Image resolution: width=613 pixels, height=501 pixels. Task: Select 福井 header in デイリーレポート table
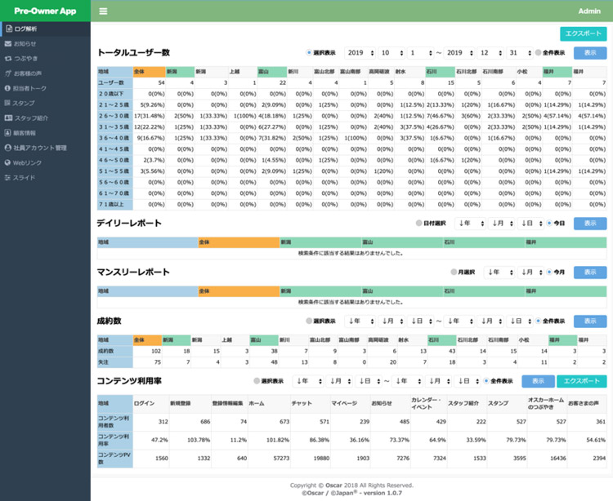pos(566,242)
